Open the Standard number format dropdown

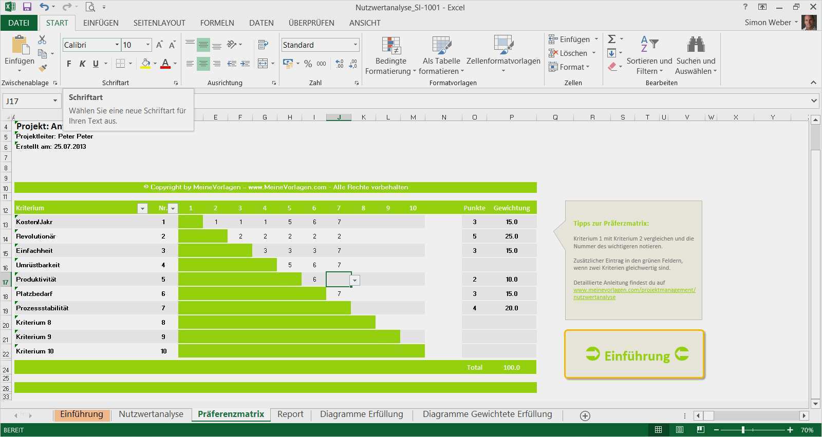pyautogui.click(x=355, y=45)
